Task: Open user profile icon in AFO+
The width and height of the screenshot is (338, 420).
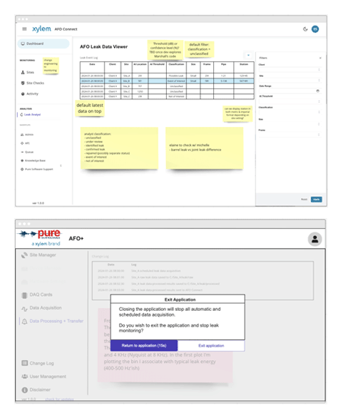Action: [314, 239]
